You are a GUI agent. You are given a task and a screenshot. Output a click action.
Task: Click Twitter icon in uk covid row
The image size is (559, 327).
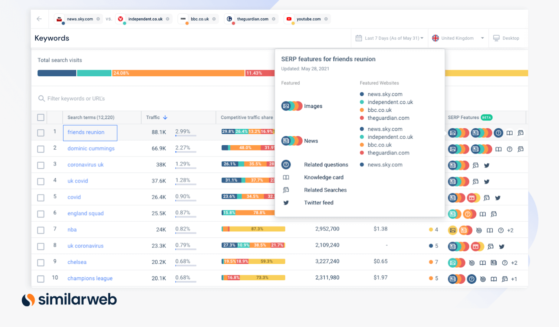(487, 182)
